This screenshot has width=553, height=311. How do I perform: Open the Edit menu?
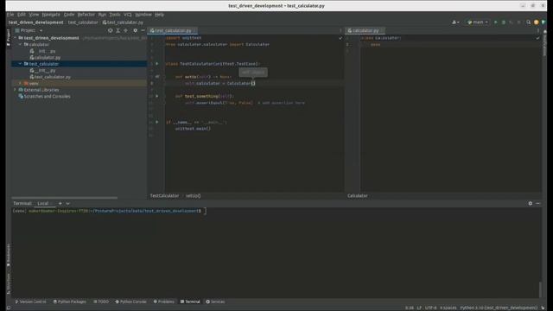(x=22, y=15)
